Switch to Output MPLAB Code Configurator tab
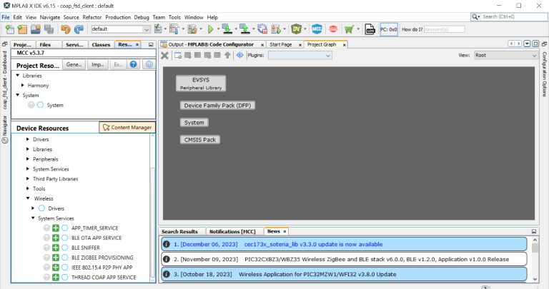The image size is (549, 289). pos(211,44)
